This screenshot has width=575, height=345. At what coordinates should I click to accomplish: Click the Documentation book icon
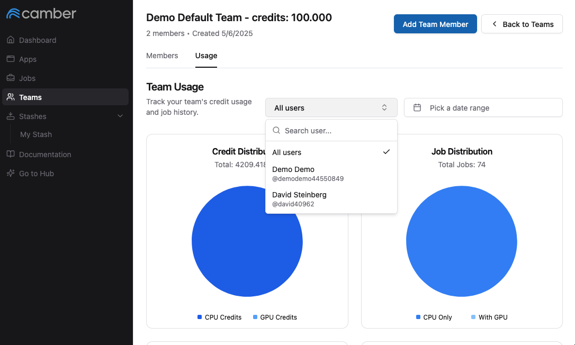coord(11,154)
